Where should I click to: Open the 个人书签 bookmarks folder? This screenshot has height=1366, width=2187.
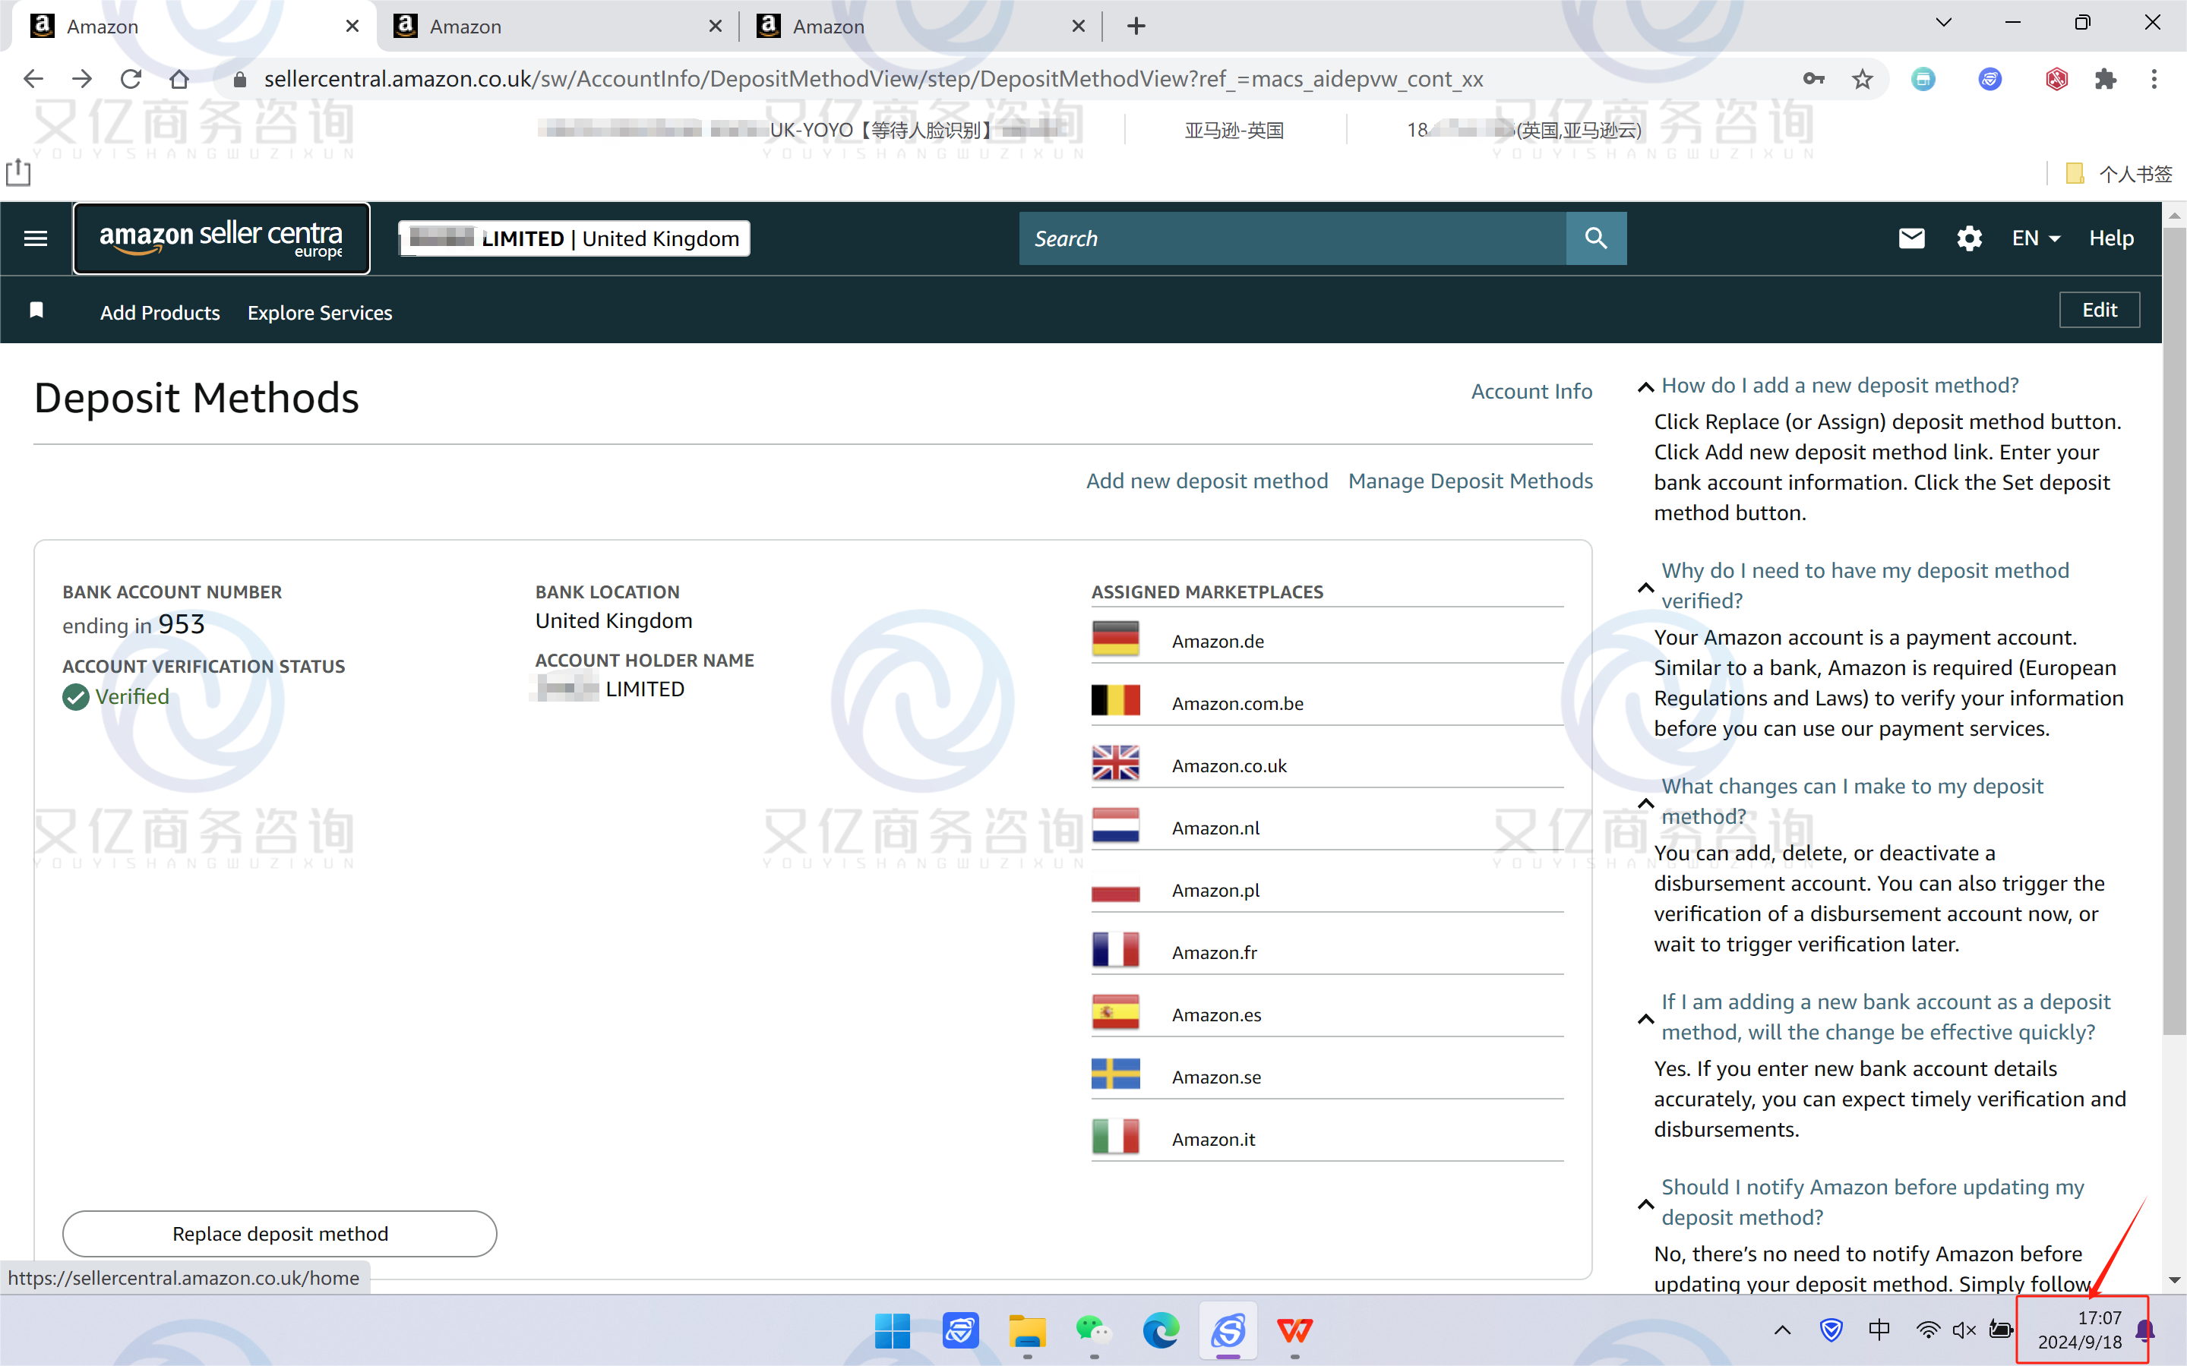[x=2120, y=173]
